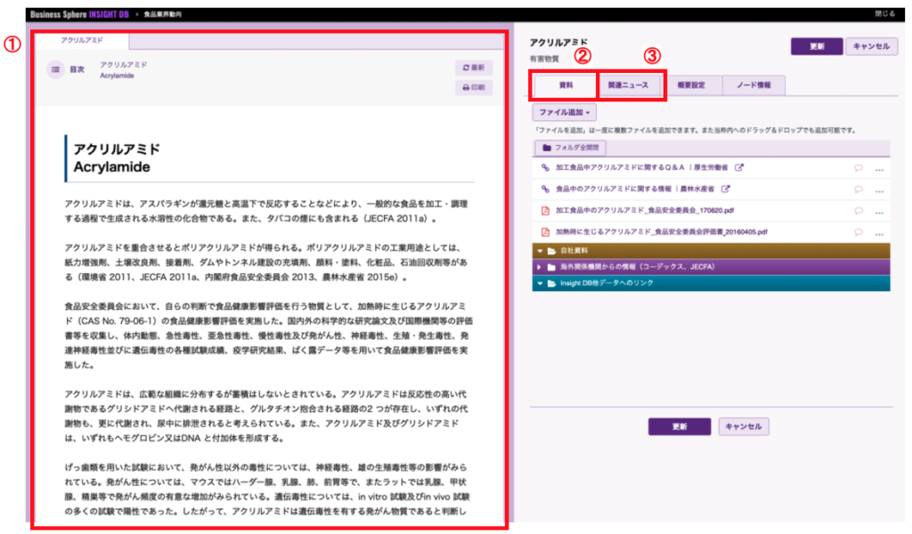Click comment bubble on 評価書_20160405.pdf row
Screen dimensions: 912x534
859,231
